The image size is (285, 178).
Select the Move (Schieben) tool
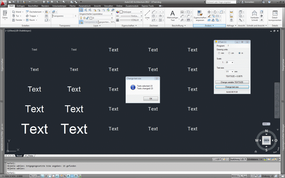coord(209,12)
